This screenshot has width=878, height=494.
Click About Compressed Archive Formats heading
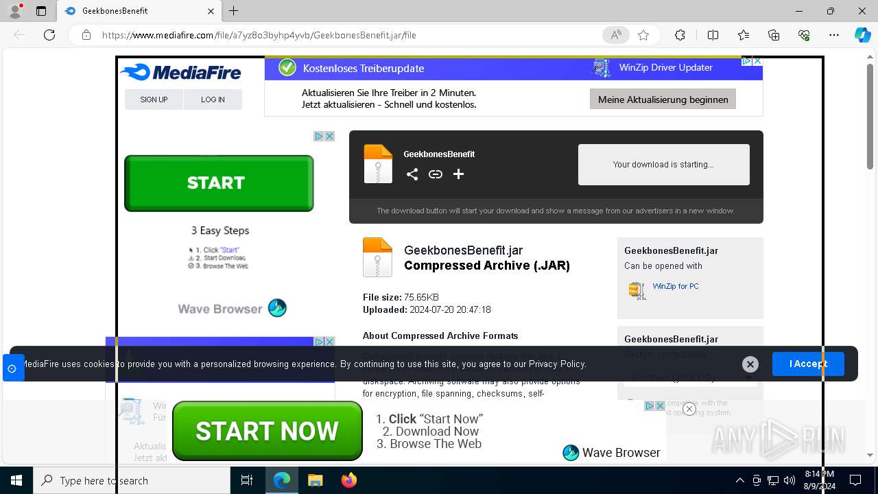[440, 336]
